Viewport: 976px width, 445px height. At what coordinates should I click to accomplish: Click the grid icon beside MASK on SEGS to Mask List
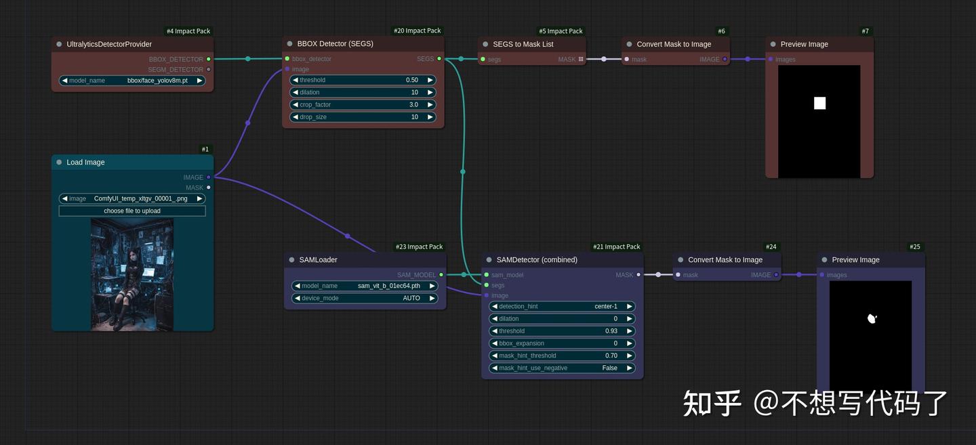[x=580, y=59]
